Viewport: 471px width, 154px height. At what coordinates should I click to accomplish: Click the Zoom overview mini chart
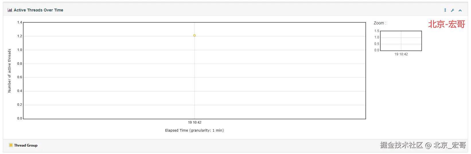click(401, 41)
